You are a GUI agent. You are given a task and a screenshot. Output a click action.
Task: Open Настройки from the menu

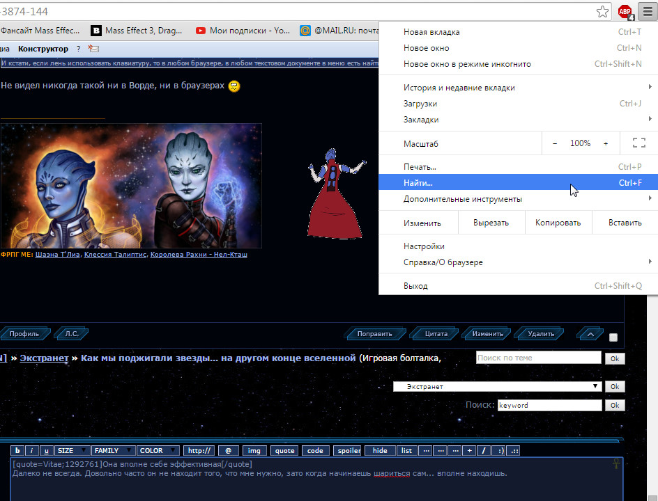coord(519,246)
